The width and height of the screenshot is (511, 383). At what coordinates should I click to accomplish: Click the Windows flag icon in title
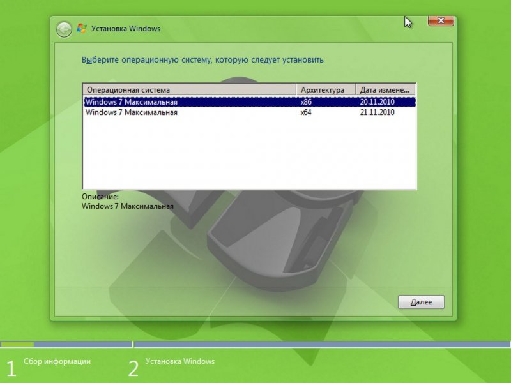[82, 29]
